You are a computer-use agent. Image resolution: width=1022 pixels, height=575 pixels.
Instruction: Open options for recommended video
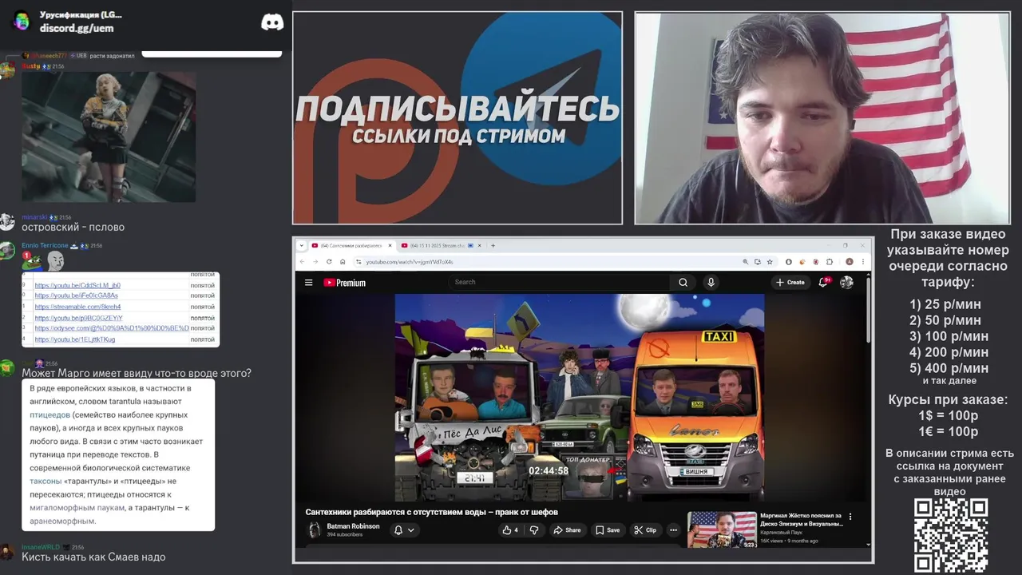click(850, 517)
